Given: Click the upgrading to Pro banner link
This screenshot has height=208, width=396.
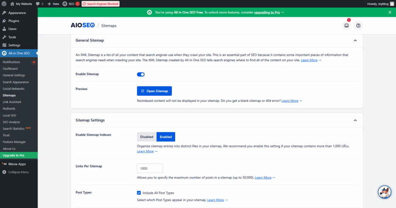Looking at the screenshot, I should click(x=267, y=12).
